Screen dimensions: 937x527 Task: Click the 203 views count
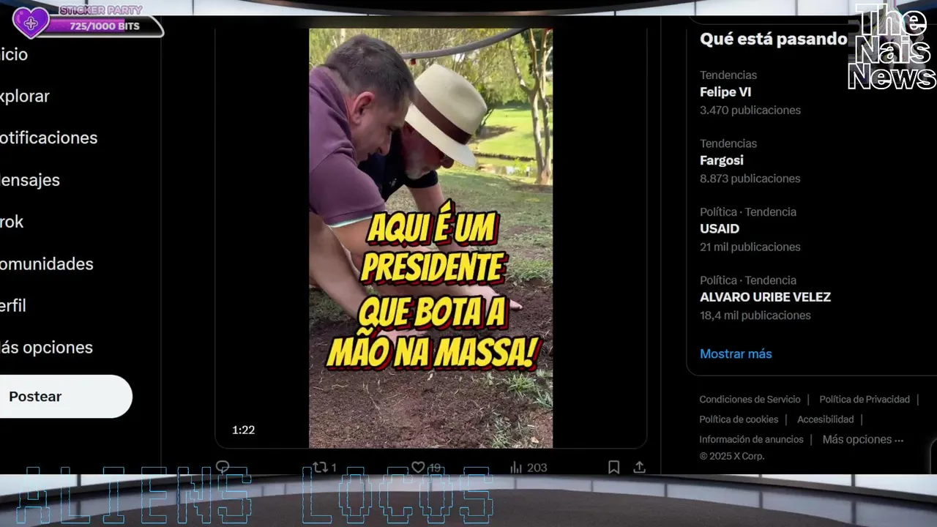click(537, 468)
